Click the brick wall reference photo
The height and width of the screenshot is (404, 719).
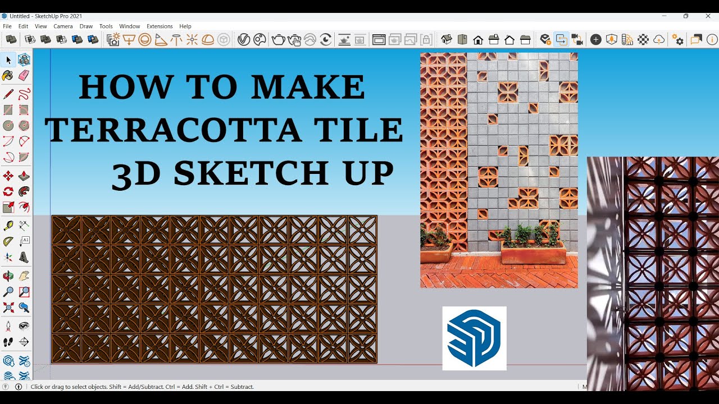point(499,171)
